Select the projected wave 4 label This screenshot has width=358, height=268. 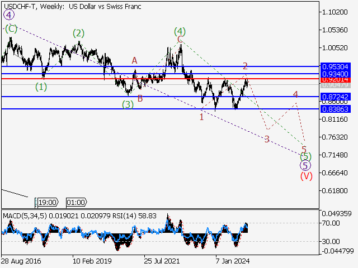[x=295, y=94]
